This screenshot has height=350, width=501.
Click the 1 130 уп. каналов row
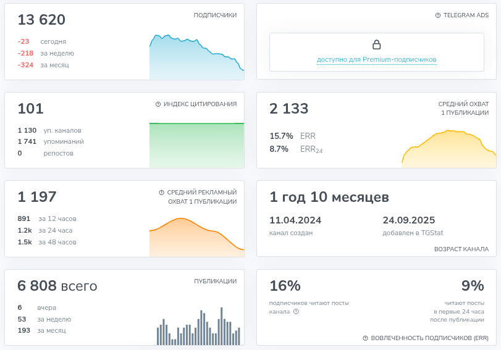(x=49, y=130)
